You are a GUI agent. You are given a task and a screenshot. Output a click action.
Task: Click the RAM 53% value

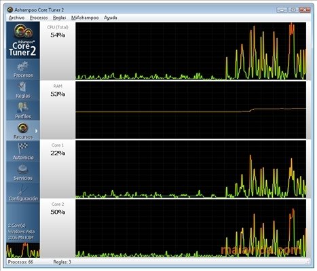(x=58, y=94)
